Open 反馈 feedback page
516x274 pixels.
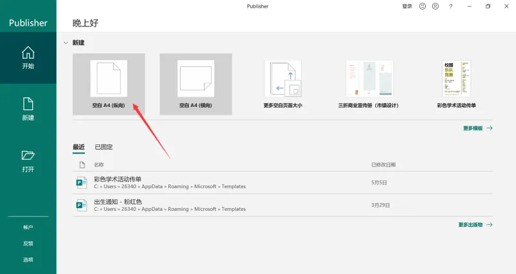point(28,244)
